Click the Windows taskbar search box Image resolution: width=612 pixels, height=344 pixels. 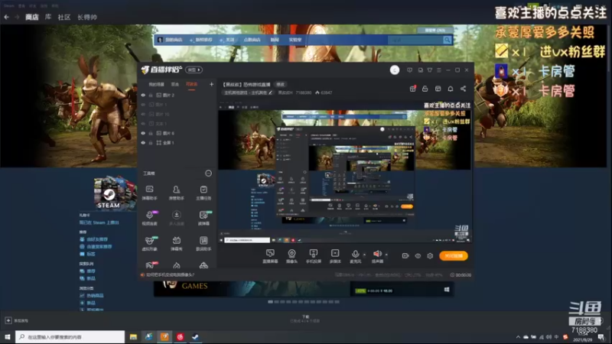click(x=70, y=336)
